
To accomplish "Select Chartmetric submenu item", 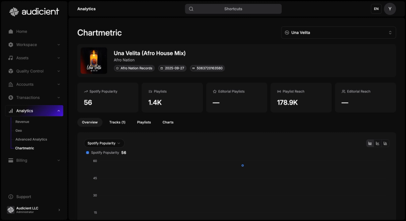I will [25, 148].
